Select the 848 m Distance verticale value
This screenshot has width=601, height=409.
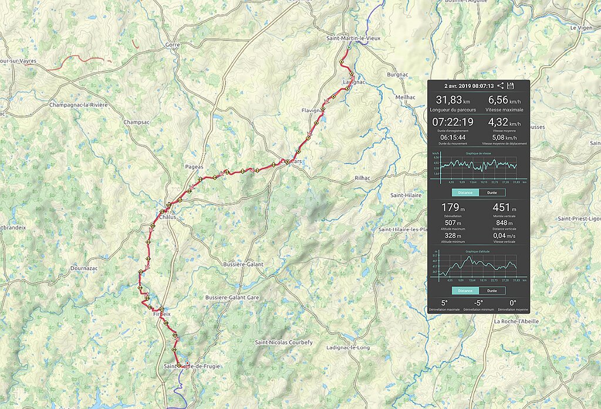(504, 223)
